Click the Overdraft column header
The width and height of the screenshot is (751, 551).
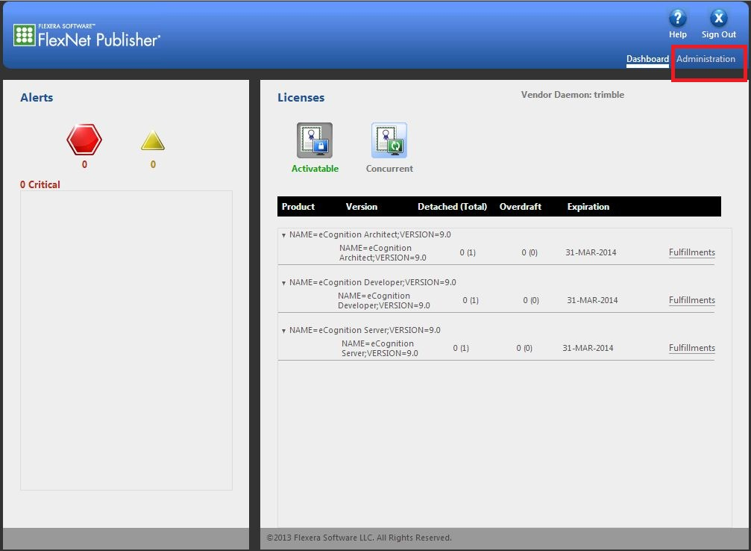click(520, 207)
